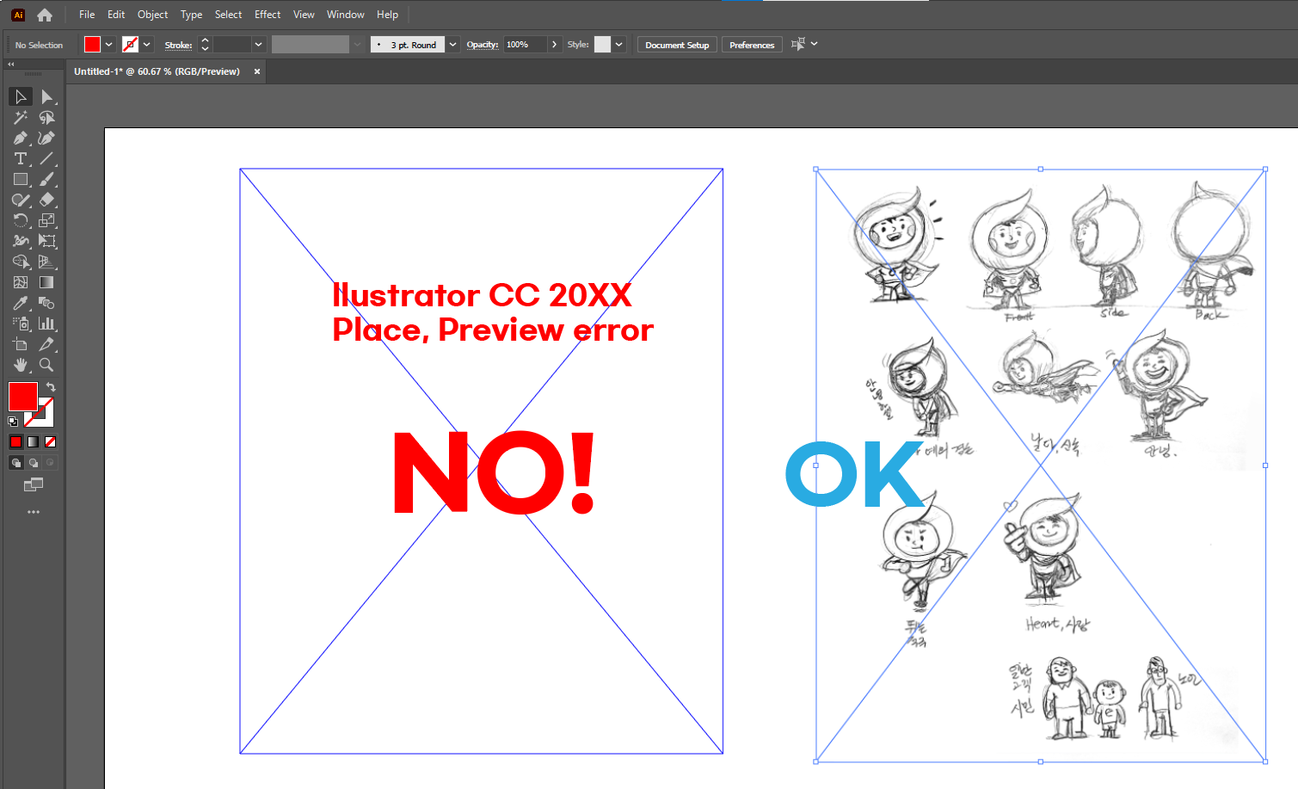This screenshot has width=1298, height=789.
Task: Select the Eyedropper tool
Action: click(x=21, y=303)
